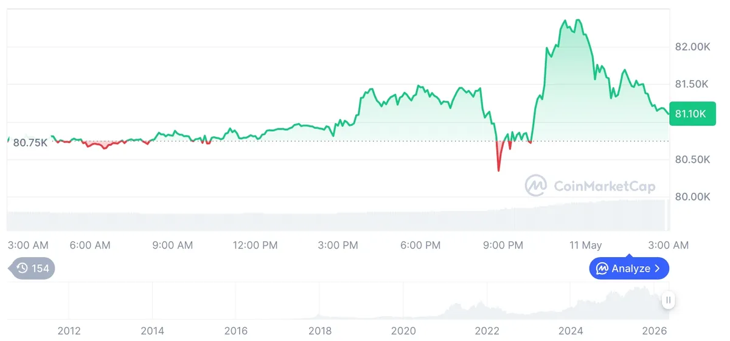The image size is (730, 341).
Task: Select the 2012 marker on the timeline
Action: pyautogui.click(x=69, y=331)
